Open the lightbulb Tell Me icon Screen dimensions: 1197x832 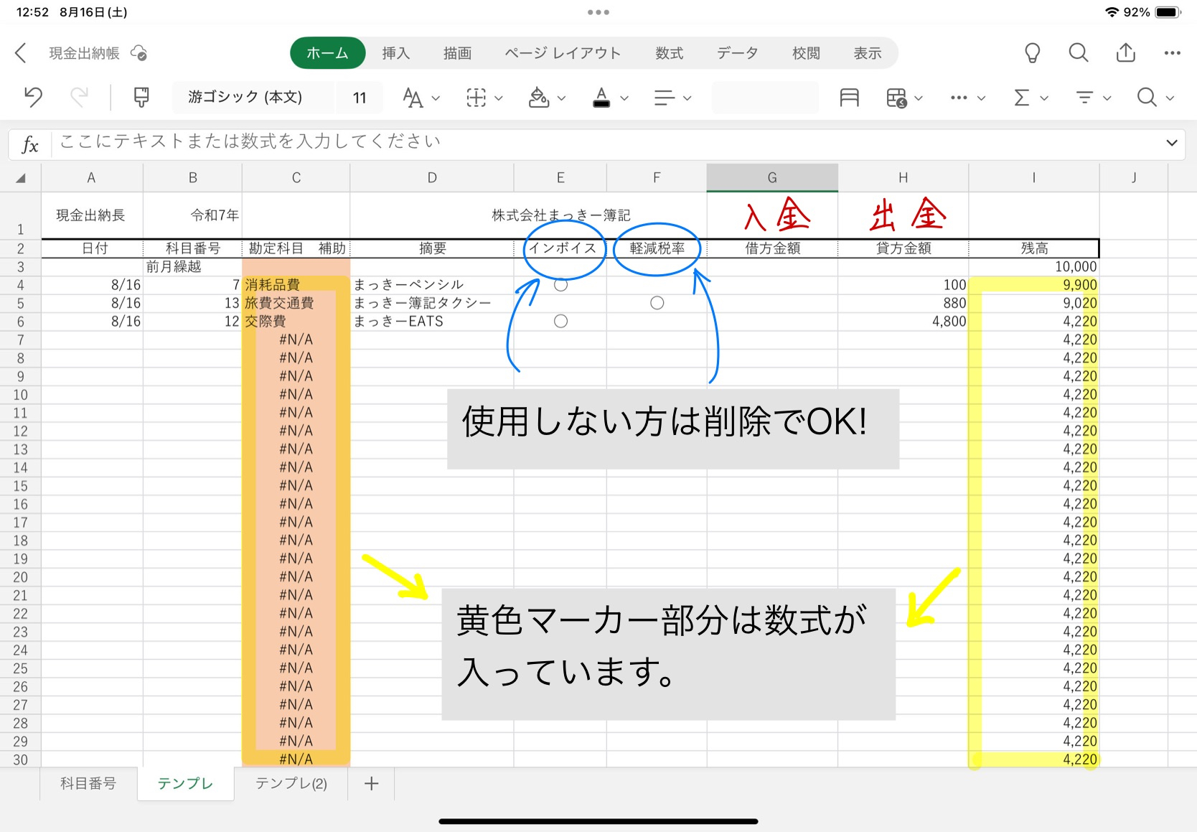coord(1032,53)
